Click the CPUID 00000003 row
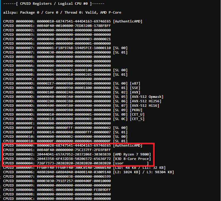 click(x=57, y=35)
